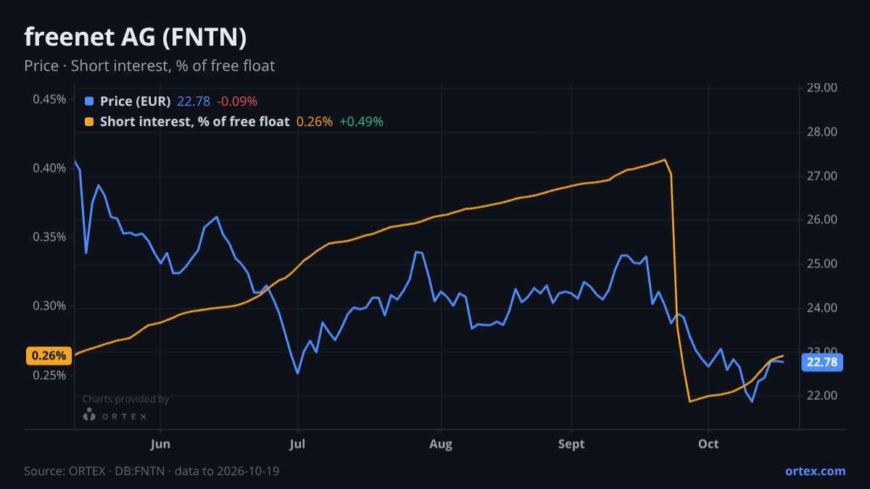Image resolution: width=870 pixels, height=489 pixels.
Task: Click the orange 0.26% axis value tag
Action: pyautogui.click(x=49, y=356)
